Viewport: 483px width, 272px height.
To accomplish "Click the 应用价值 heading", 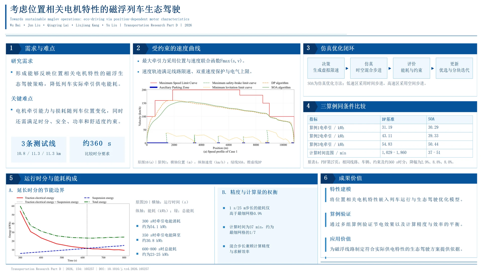I will 340,239.
